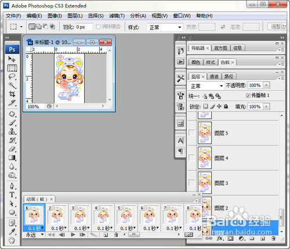
Task: Select the Slice tool
Action: (12, 102)
